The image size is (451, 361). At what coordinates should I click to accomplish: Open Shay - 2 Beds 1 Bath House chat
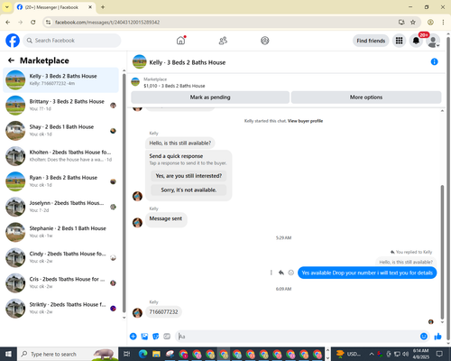pos(61,131)
